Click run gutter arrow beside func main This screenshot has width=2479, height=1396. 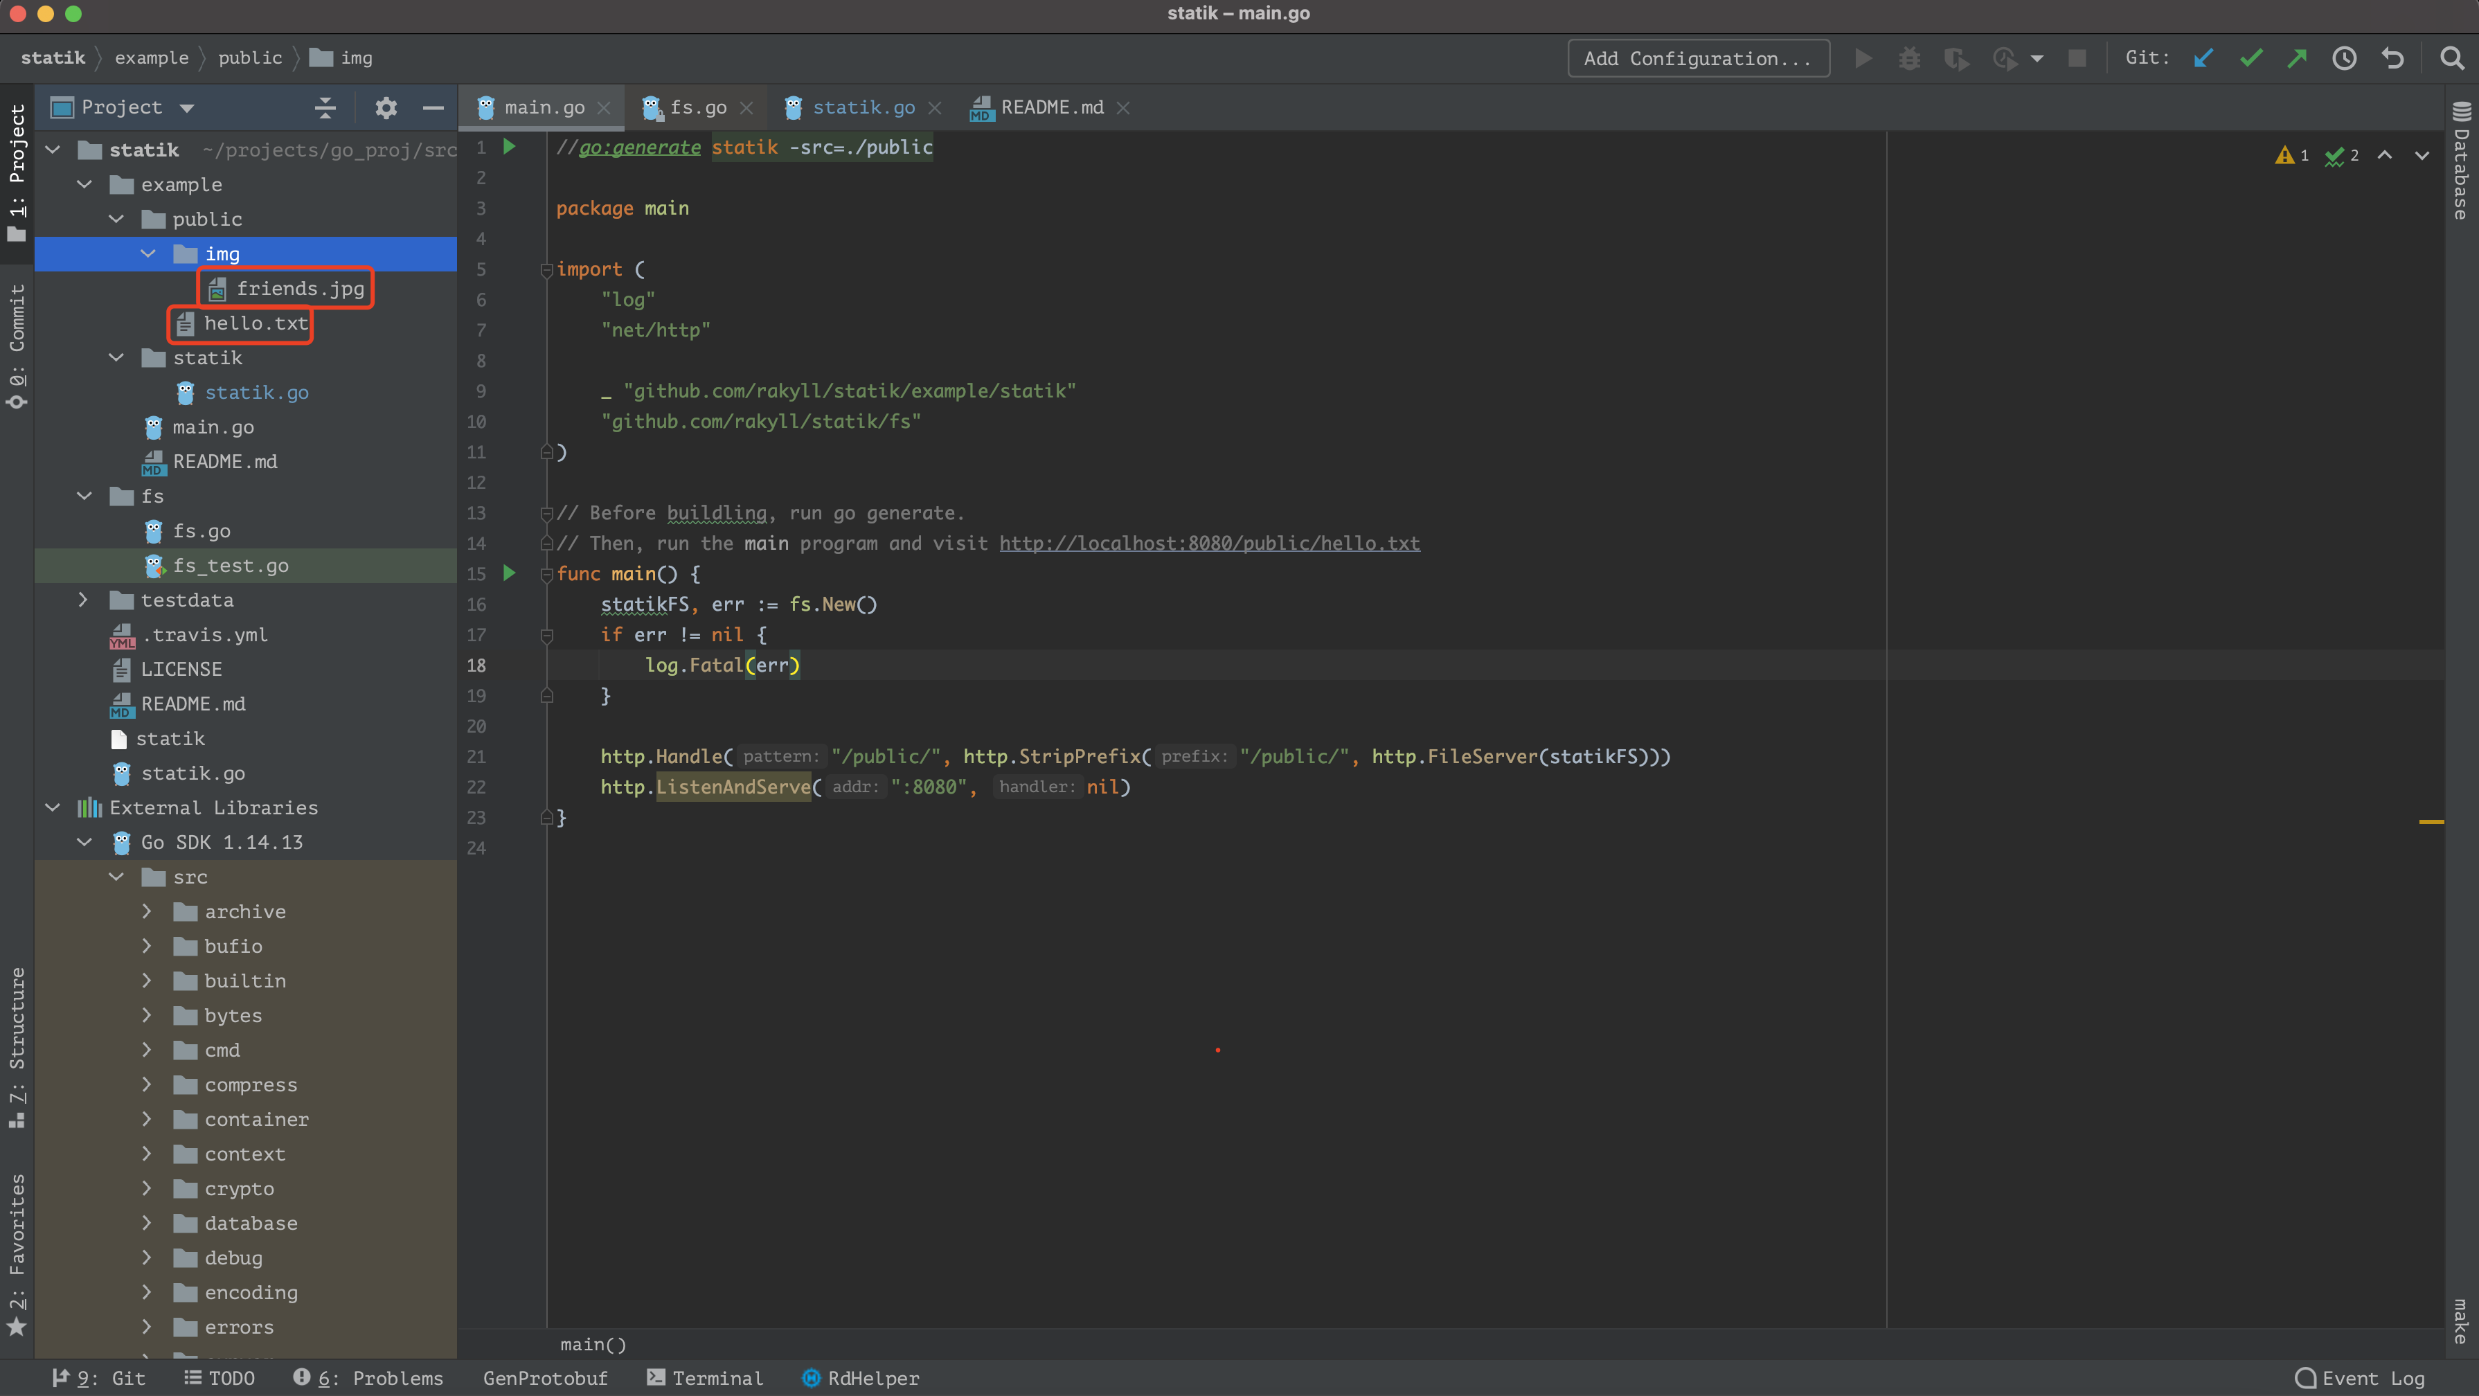coord(510,573)
